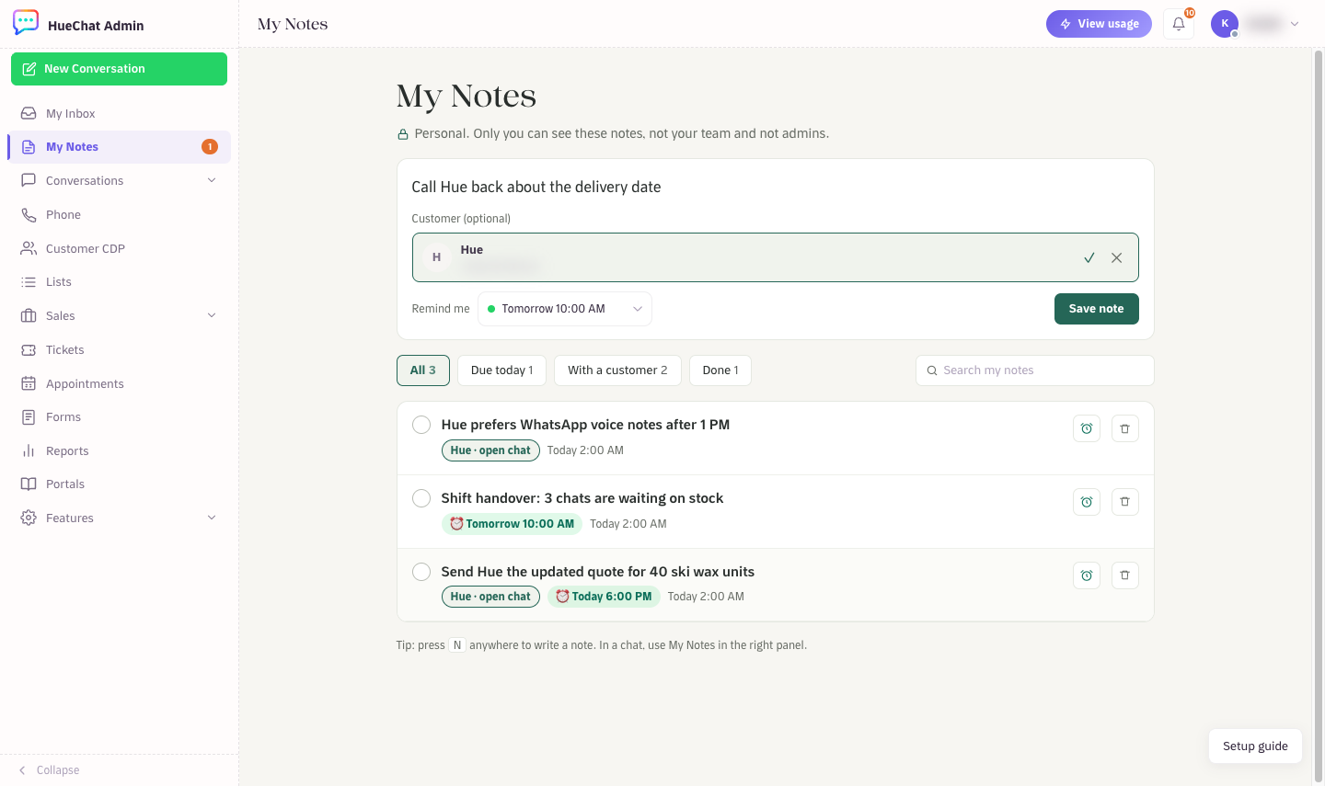Viewport: 1325px width, 786px height.
Task: Start a New Conversation
Action: pyautogui.click(x=120, y=69)
